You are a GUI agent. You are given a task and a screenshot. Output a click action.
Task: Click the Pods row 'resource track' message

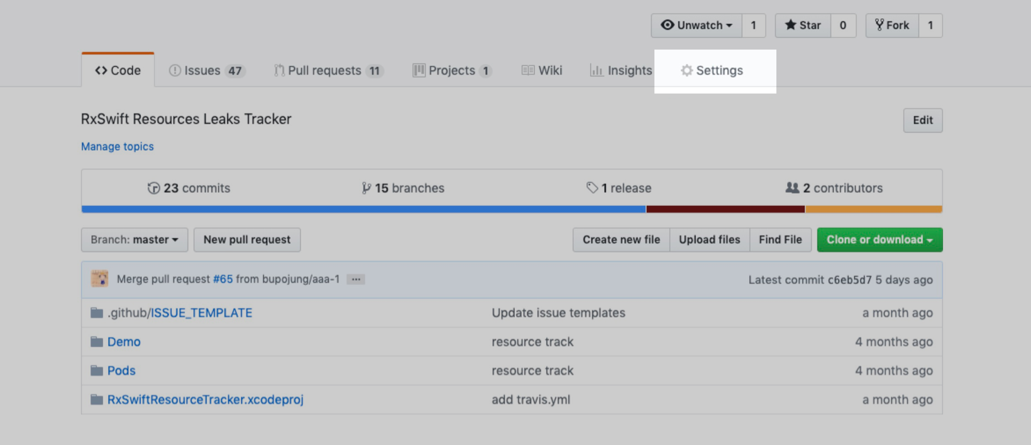point(532,370)
